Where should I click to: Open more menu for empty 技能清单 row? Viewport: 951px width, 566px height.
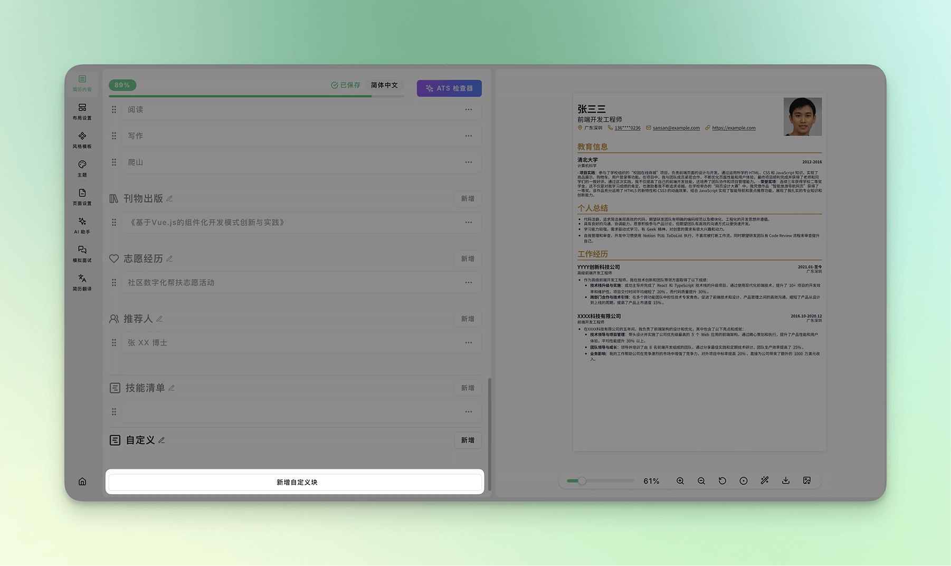click(x=469, y=411)
